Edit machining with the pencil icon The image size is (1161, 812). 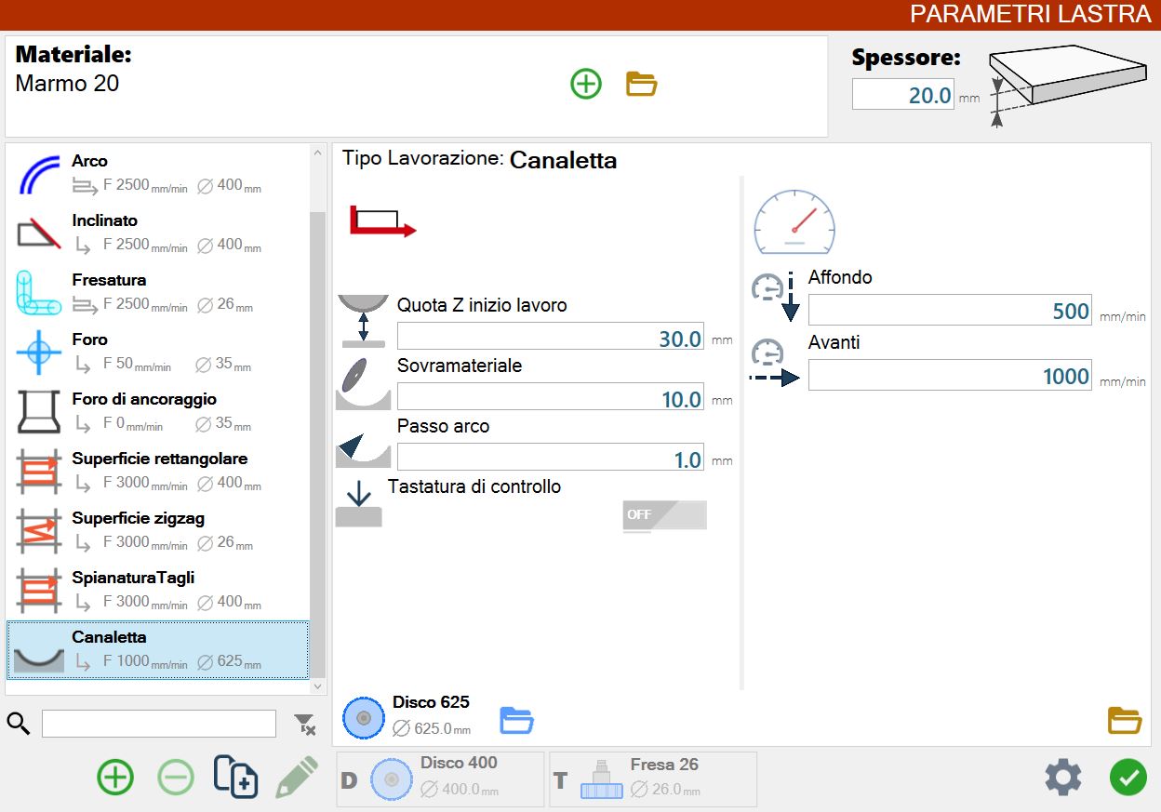click(x=297, y=777)
